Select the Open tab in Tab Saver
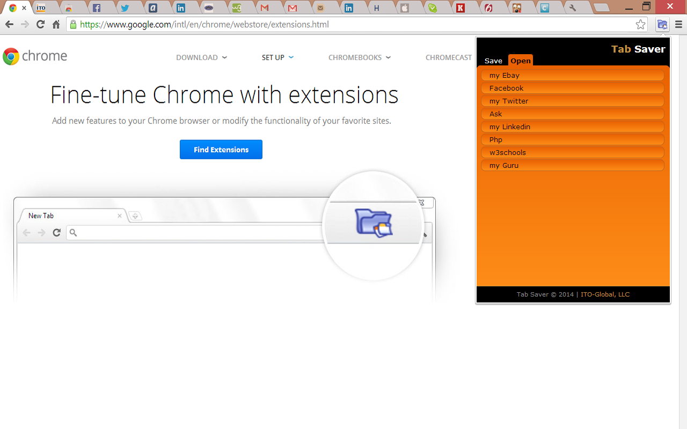687x429 pixels. click(x=521, y=61)
